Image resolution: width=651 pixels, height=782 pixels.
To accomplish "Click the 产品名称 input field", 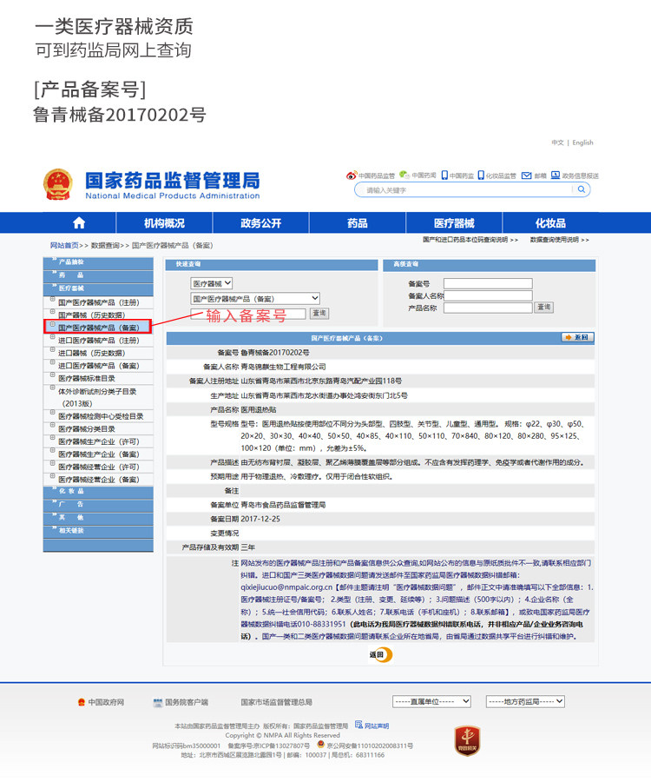I will click(x=488, y=308).
